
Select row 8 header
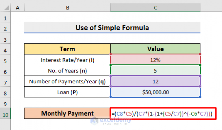pyautogui.click(x=5, y=92)
